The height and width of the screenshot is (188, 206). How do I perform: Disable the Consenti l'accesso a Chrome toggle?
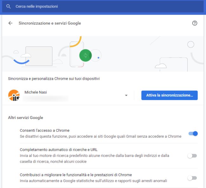[x=193, y=134]
